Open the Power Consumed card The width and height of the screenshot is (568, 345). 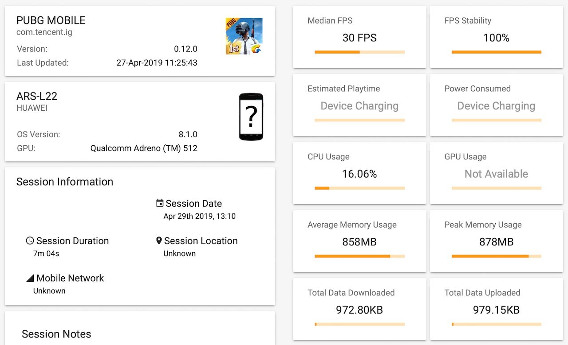coord(497,105)
